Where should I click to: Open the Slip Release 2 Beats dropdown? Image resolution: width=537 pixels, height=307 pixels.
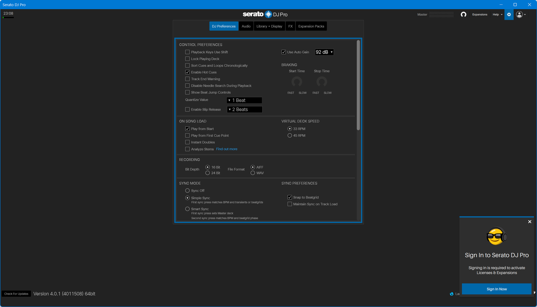pyautogui.click(x=244, y=110)
